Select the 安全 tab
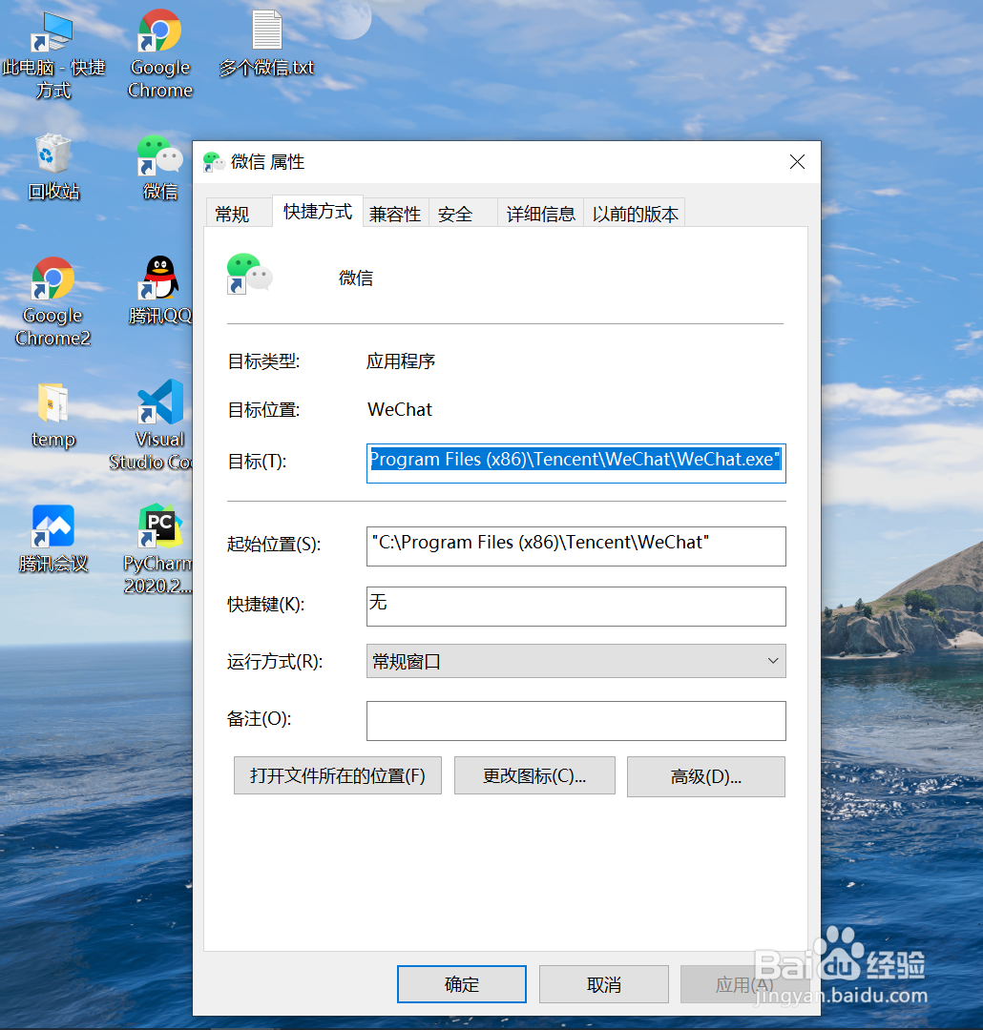 [455, 213]
